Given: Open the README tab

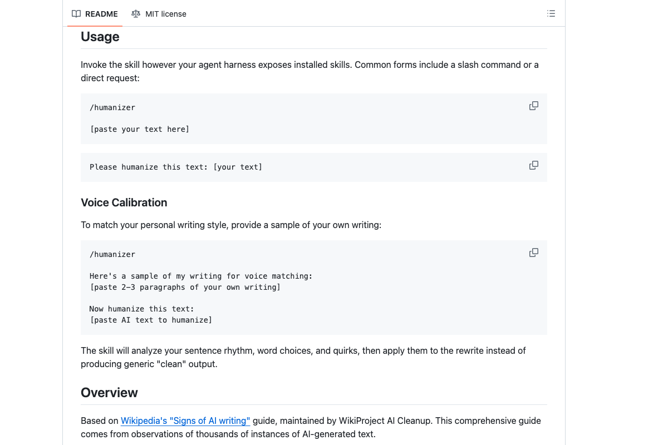Looking at the screenshot, I should (95, 14).
